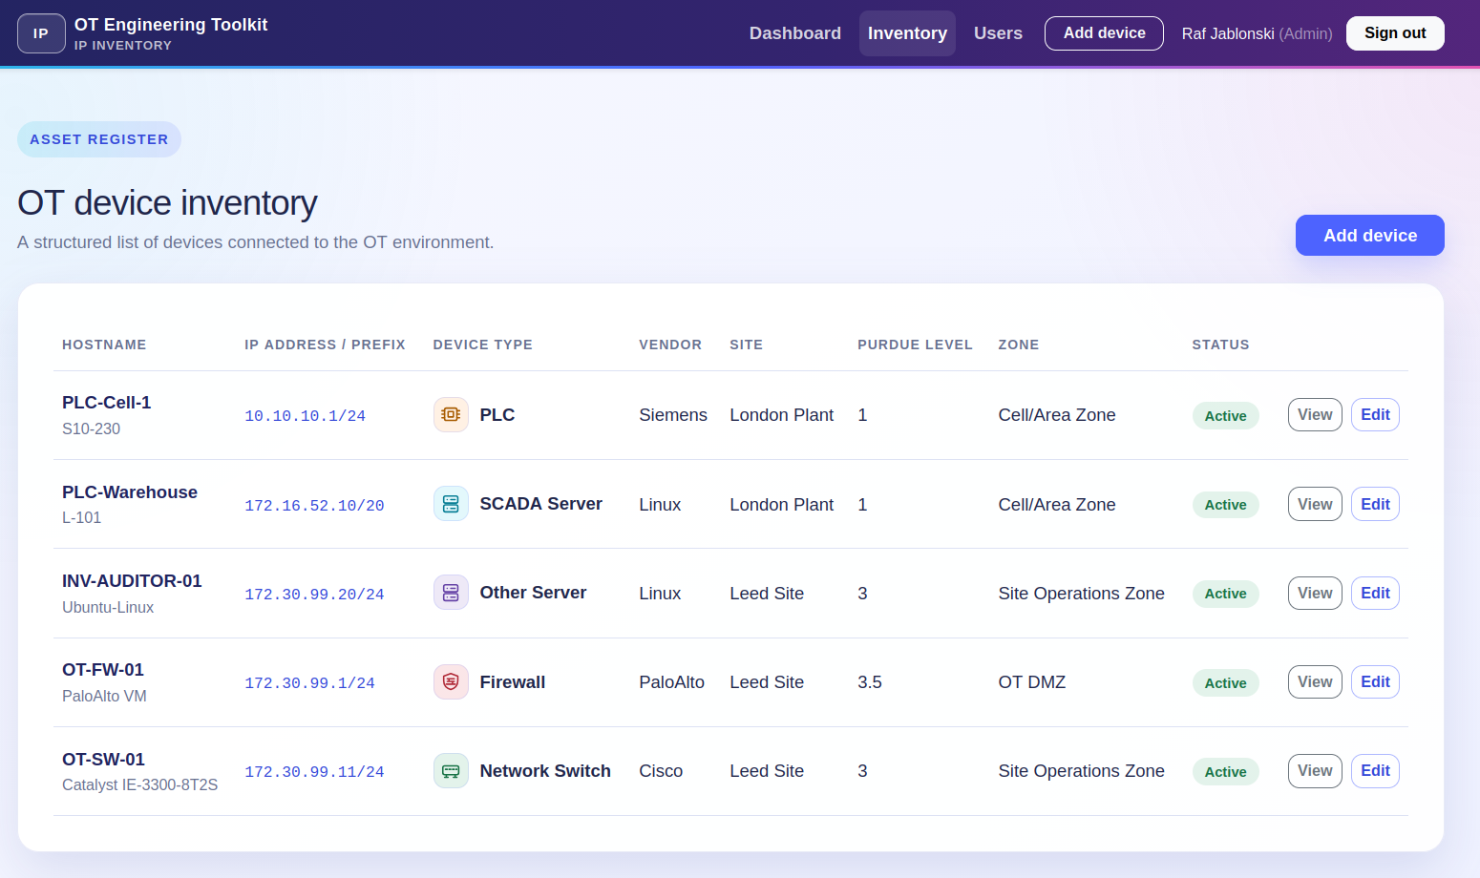1480x878 pixels.
Task: Click Add device in the top navigation
Action: point(1104,33)
